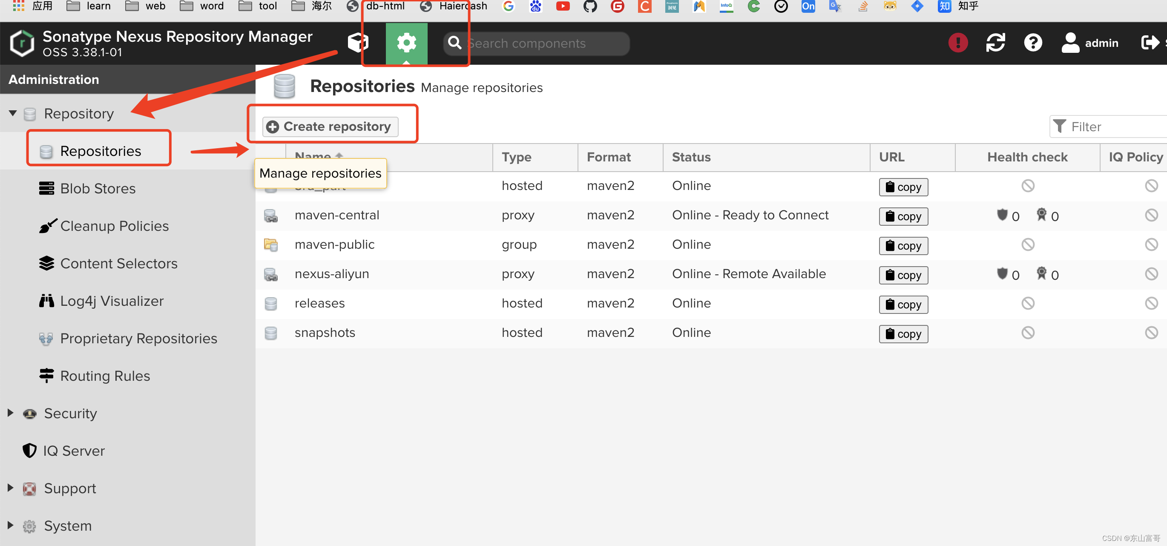The image size is (1167, 546).
Task: Click the warning/alert red circle icon
Action: (x=958, y=43)
